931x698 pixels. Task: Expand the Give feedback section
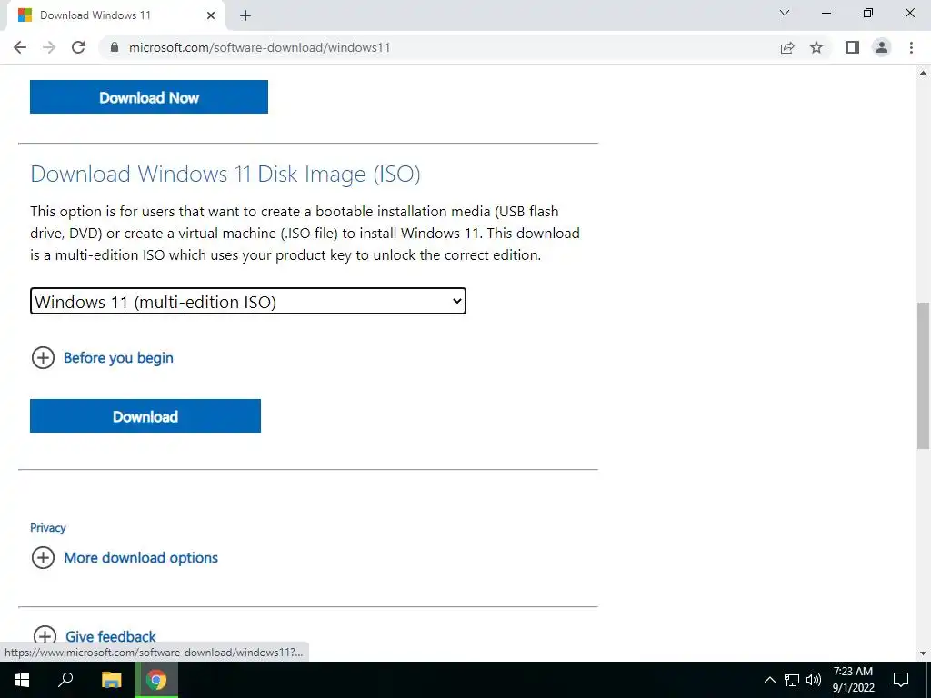tap(95, 636)
